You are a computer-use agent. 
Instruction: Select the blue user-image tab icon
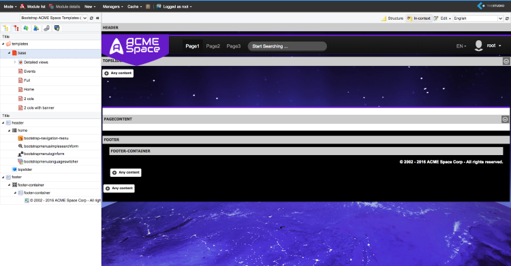[x=36, y=29]
